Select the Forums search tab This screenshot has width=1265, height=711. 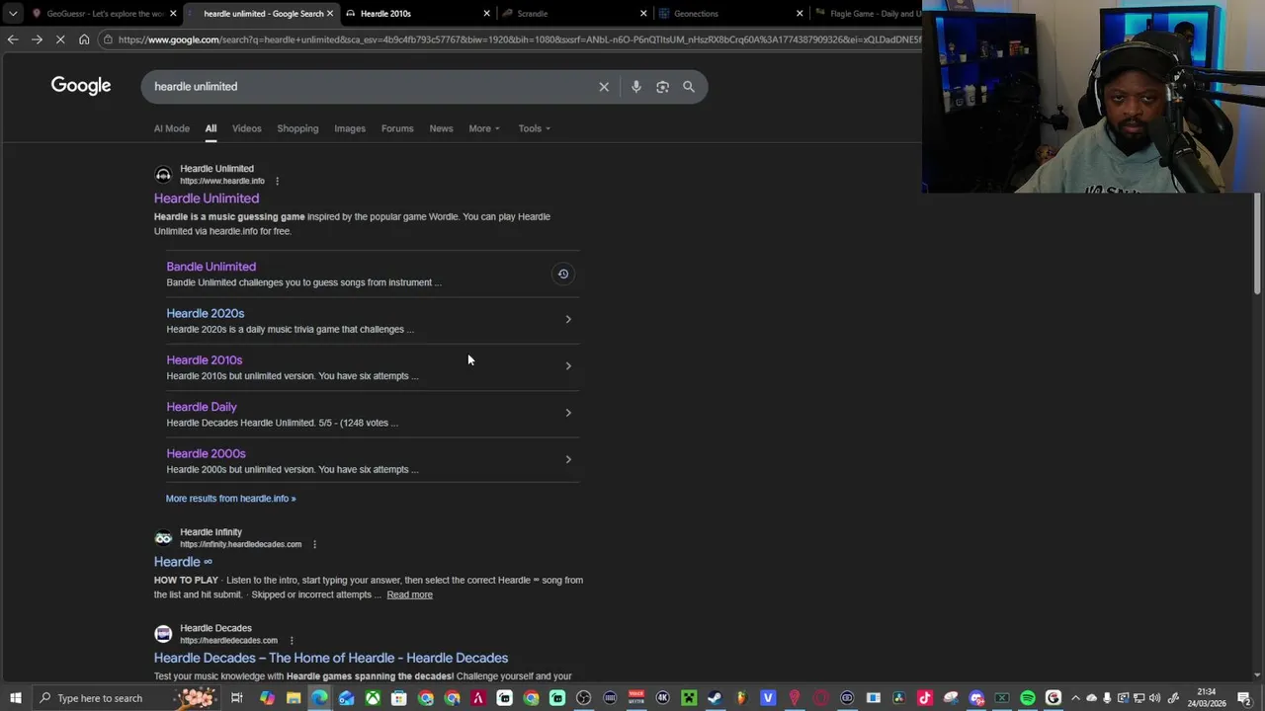click(397, 128)
